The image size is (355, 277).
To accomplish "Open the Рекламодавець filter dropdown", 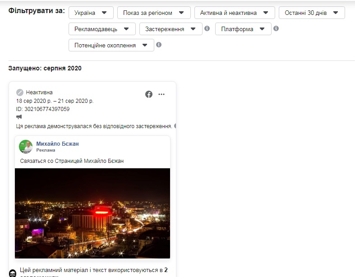I will tap(102, 29).
